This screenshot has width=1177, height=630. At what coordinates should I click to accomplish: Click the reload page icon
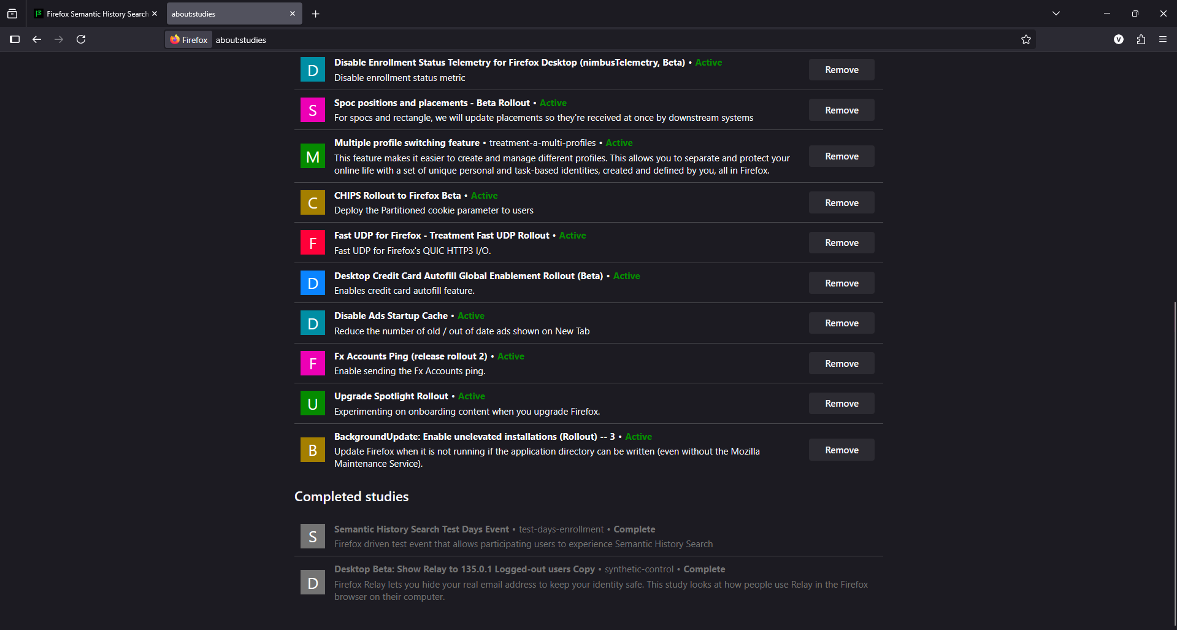81,39
